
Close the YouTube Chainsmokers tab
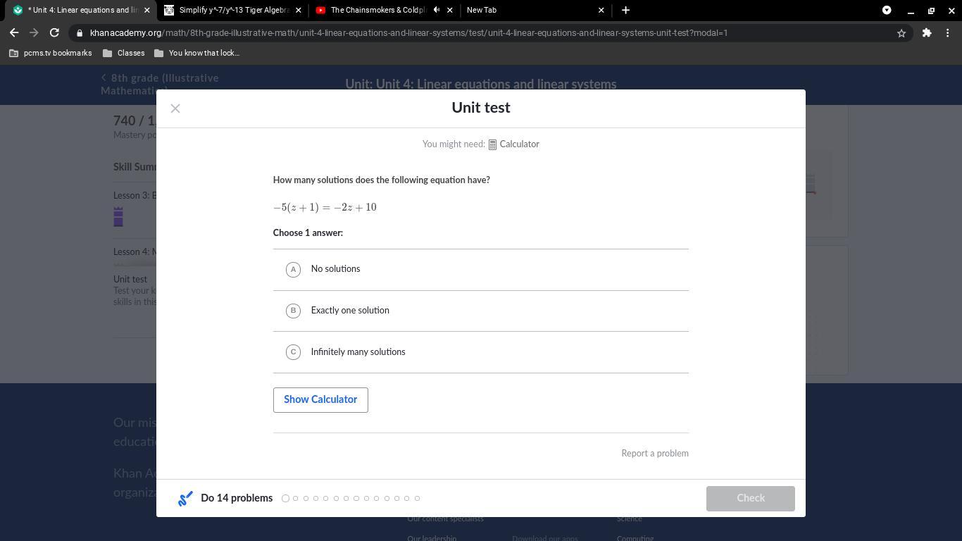pos(450,10)
